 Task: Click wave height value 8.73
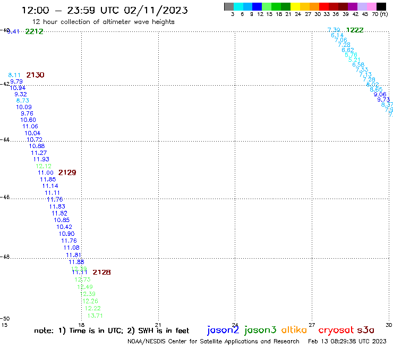tap(23, 101)
